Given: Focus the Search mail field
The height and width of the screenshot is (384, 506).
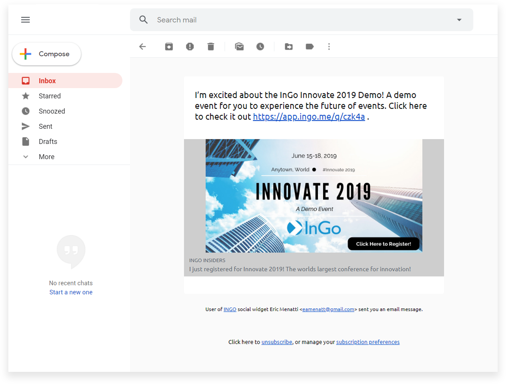Looking at the screenshot, I should click(301, 20).
